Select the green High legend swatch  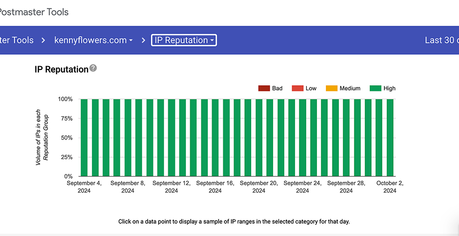pyautogui.click(x=376, y=88)
